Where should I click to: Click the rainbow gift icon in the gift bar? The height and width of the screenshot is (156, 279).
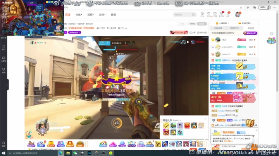(x=103, y=144)
